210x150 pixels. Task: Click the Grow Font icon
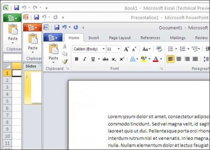coord(126,49)
